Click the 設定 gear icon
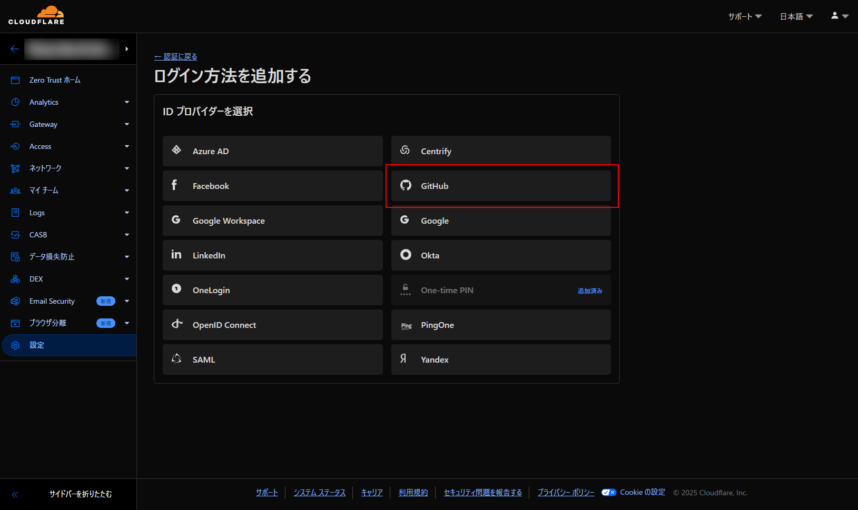The width and height of the screenshot is (858, 510). (x=15, y=345)
